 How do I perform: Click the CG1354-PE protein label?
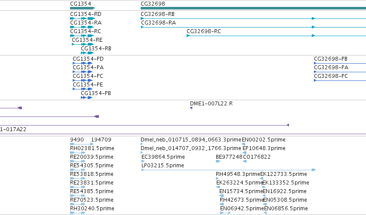(x=88, y=85)
